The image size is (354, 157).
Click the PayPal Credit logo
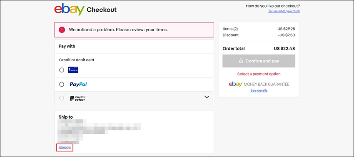(77, 98)
